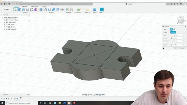
Task: Open the Direction dropdown in Extrude dialog
Action: tap(177, 38)
